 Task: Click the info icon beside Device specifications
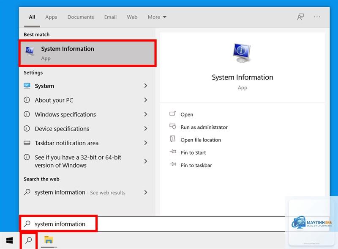[x=27, y=129]
